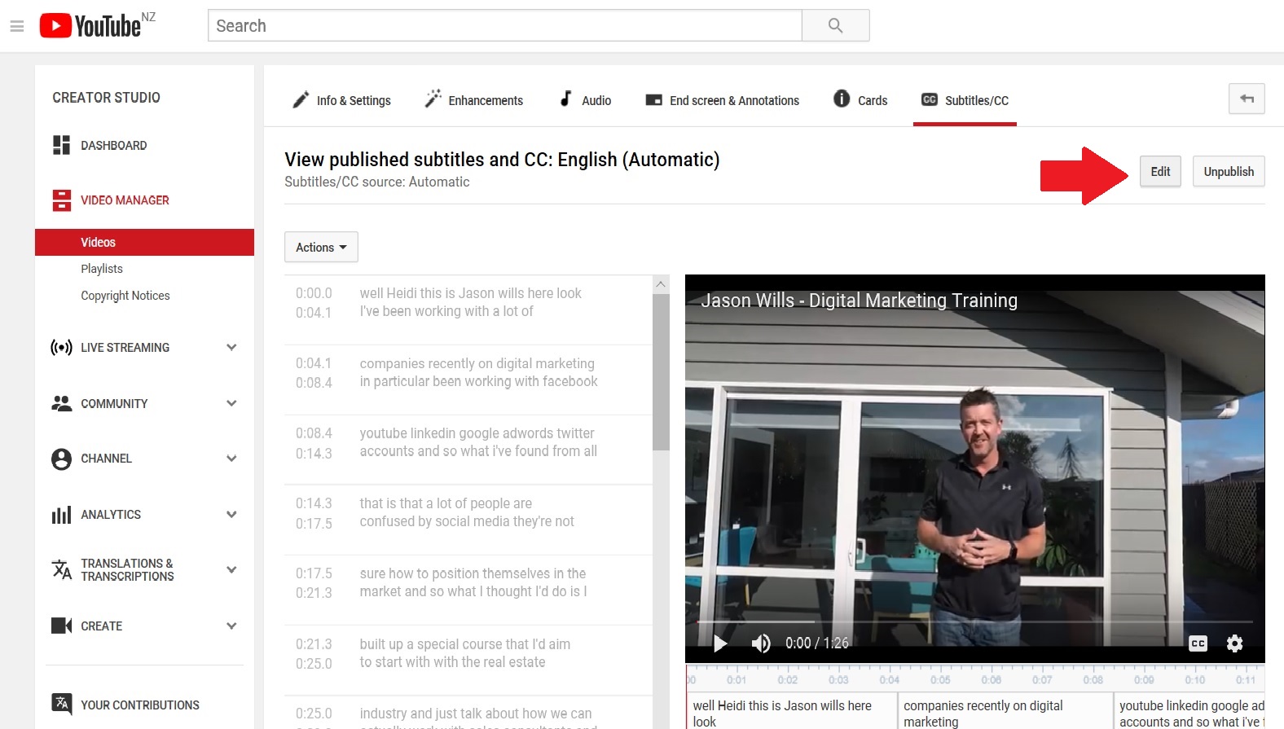Open the hamburger guide menu

tap(17, 26)
